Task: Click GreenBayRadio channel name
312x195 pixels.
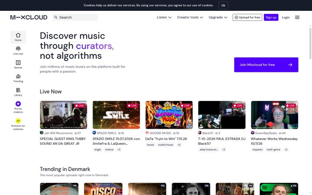Action: [266, 133]
